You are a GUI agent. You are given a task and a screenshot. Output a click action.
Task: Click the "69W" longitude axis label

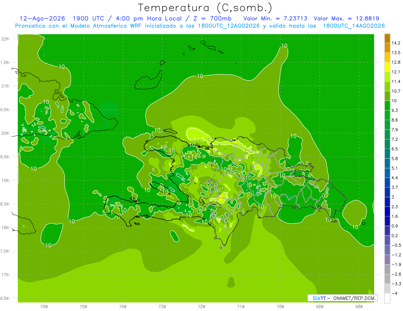tap(320, 307)
